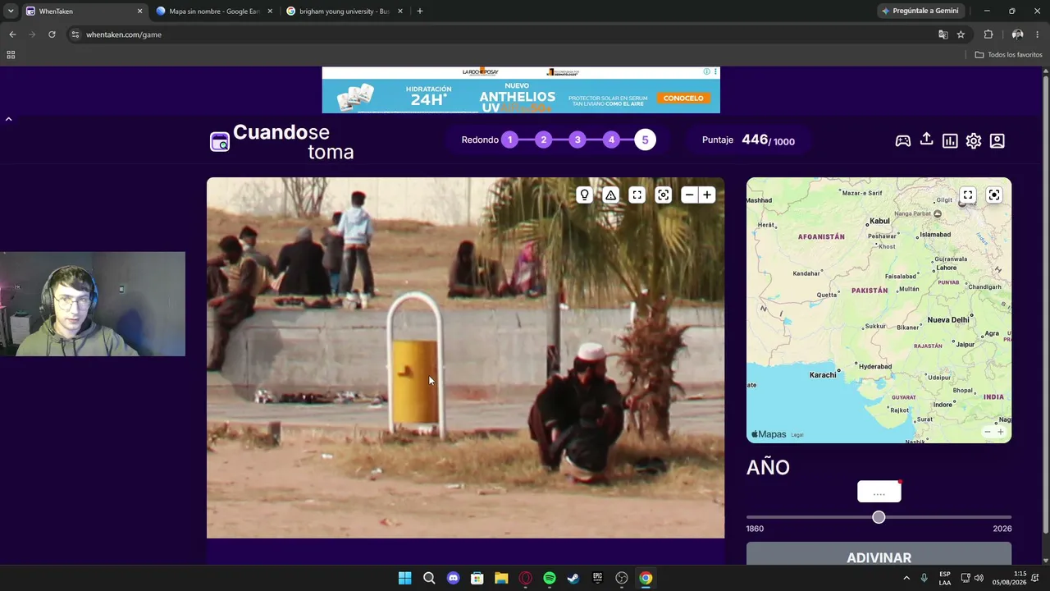
Task: Click the WhenTaken logo
Action: coord(282,141)
